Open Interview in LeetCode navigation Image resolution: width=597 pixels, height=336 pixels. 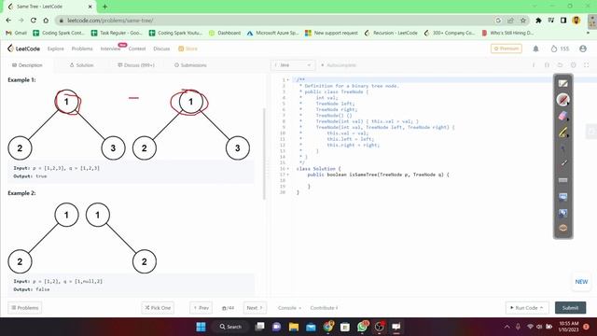(x=110, y=49)
